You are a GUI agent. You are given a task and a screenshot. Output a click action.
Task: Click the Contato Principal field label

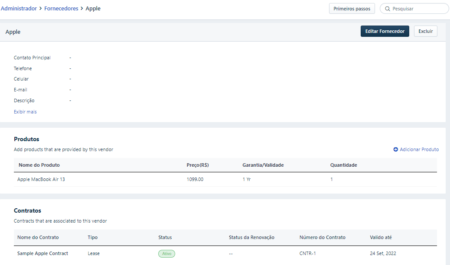32,58
